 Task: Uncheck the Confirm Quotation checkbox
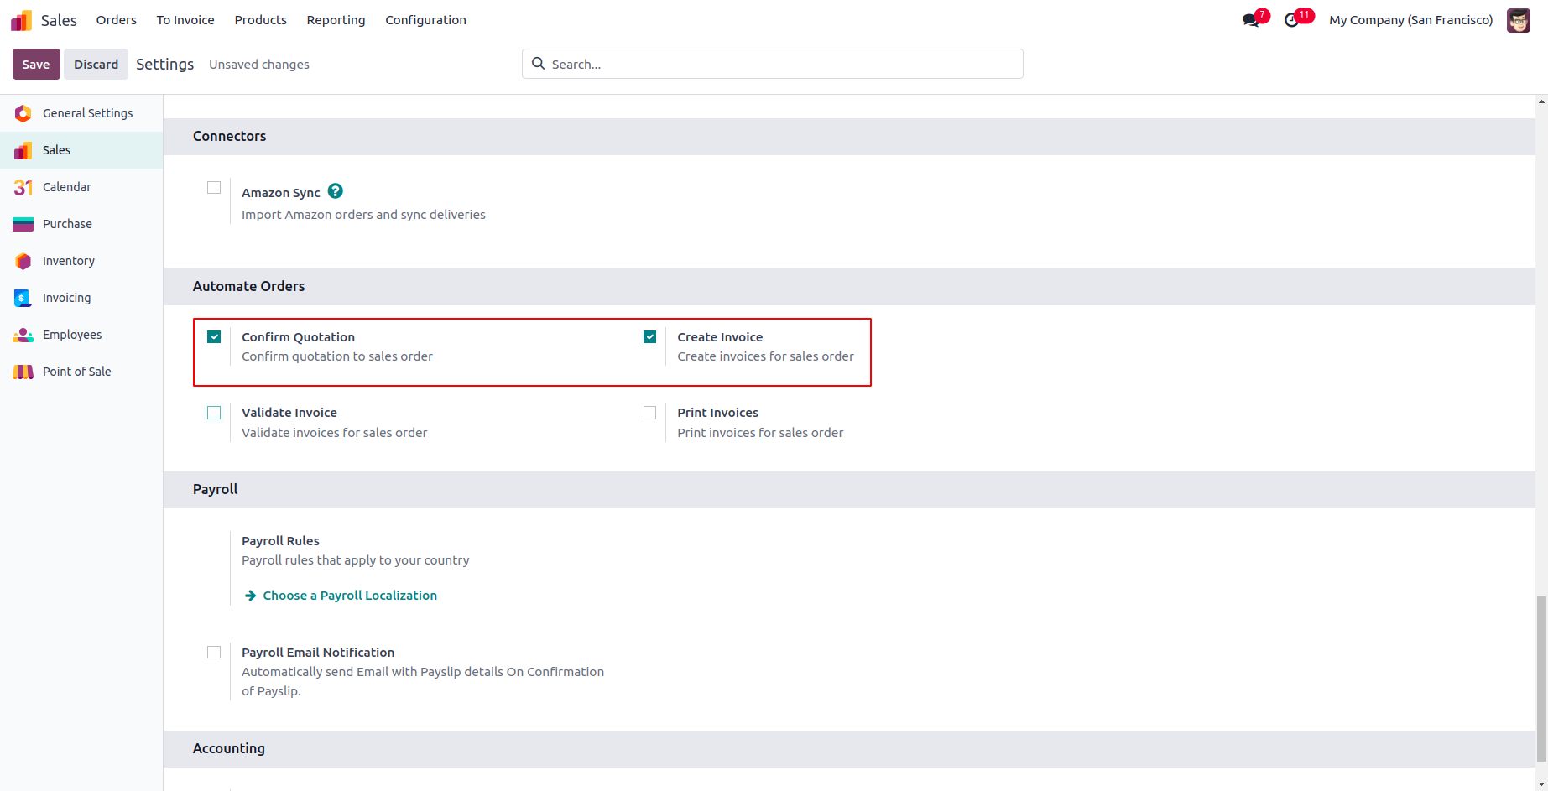[x=214, y=337]
